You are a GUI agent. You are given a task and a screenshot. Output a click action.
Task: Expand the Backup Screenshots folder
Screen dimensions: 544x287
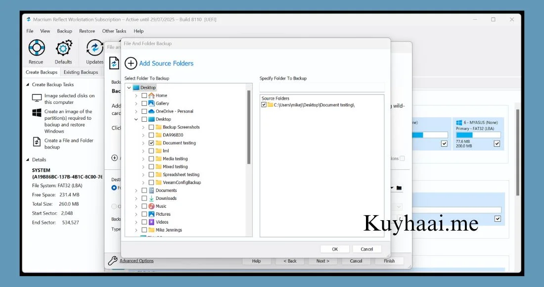pos(143,127)
